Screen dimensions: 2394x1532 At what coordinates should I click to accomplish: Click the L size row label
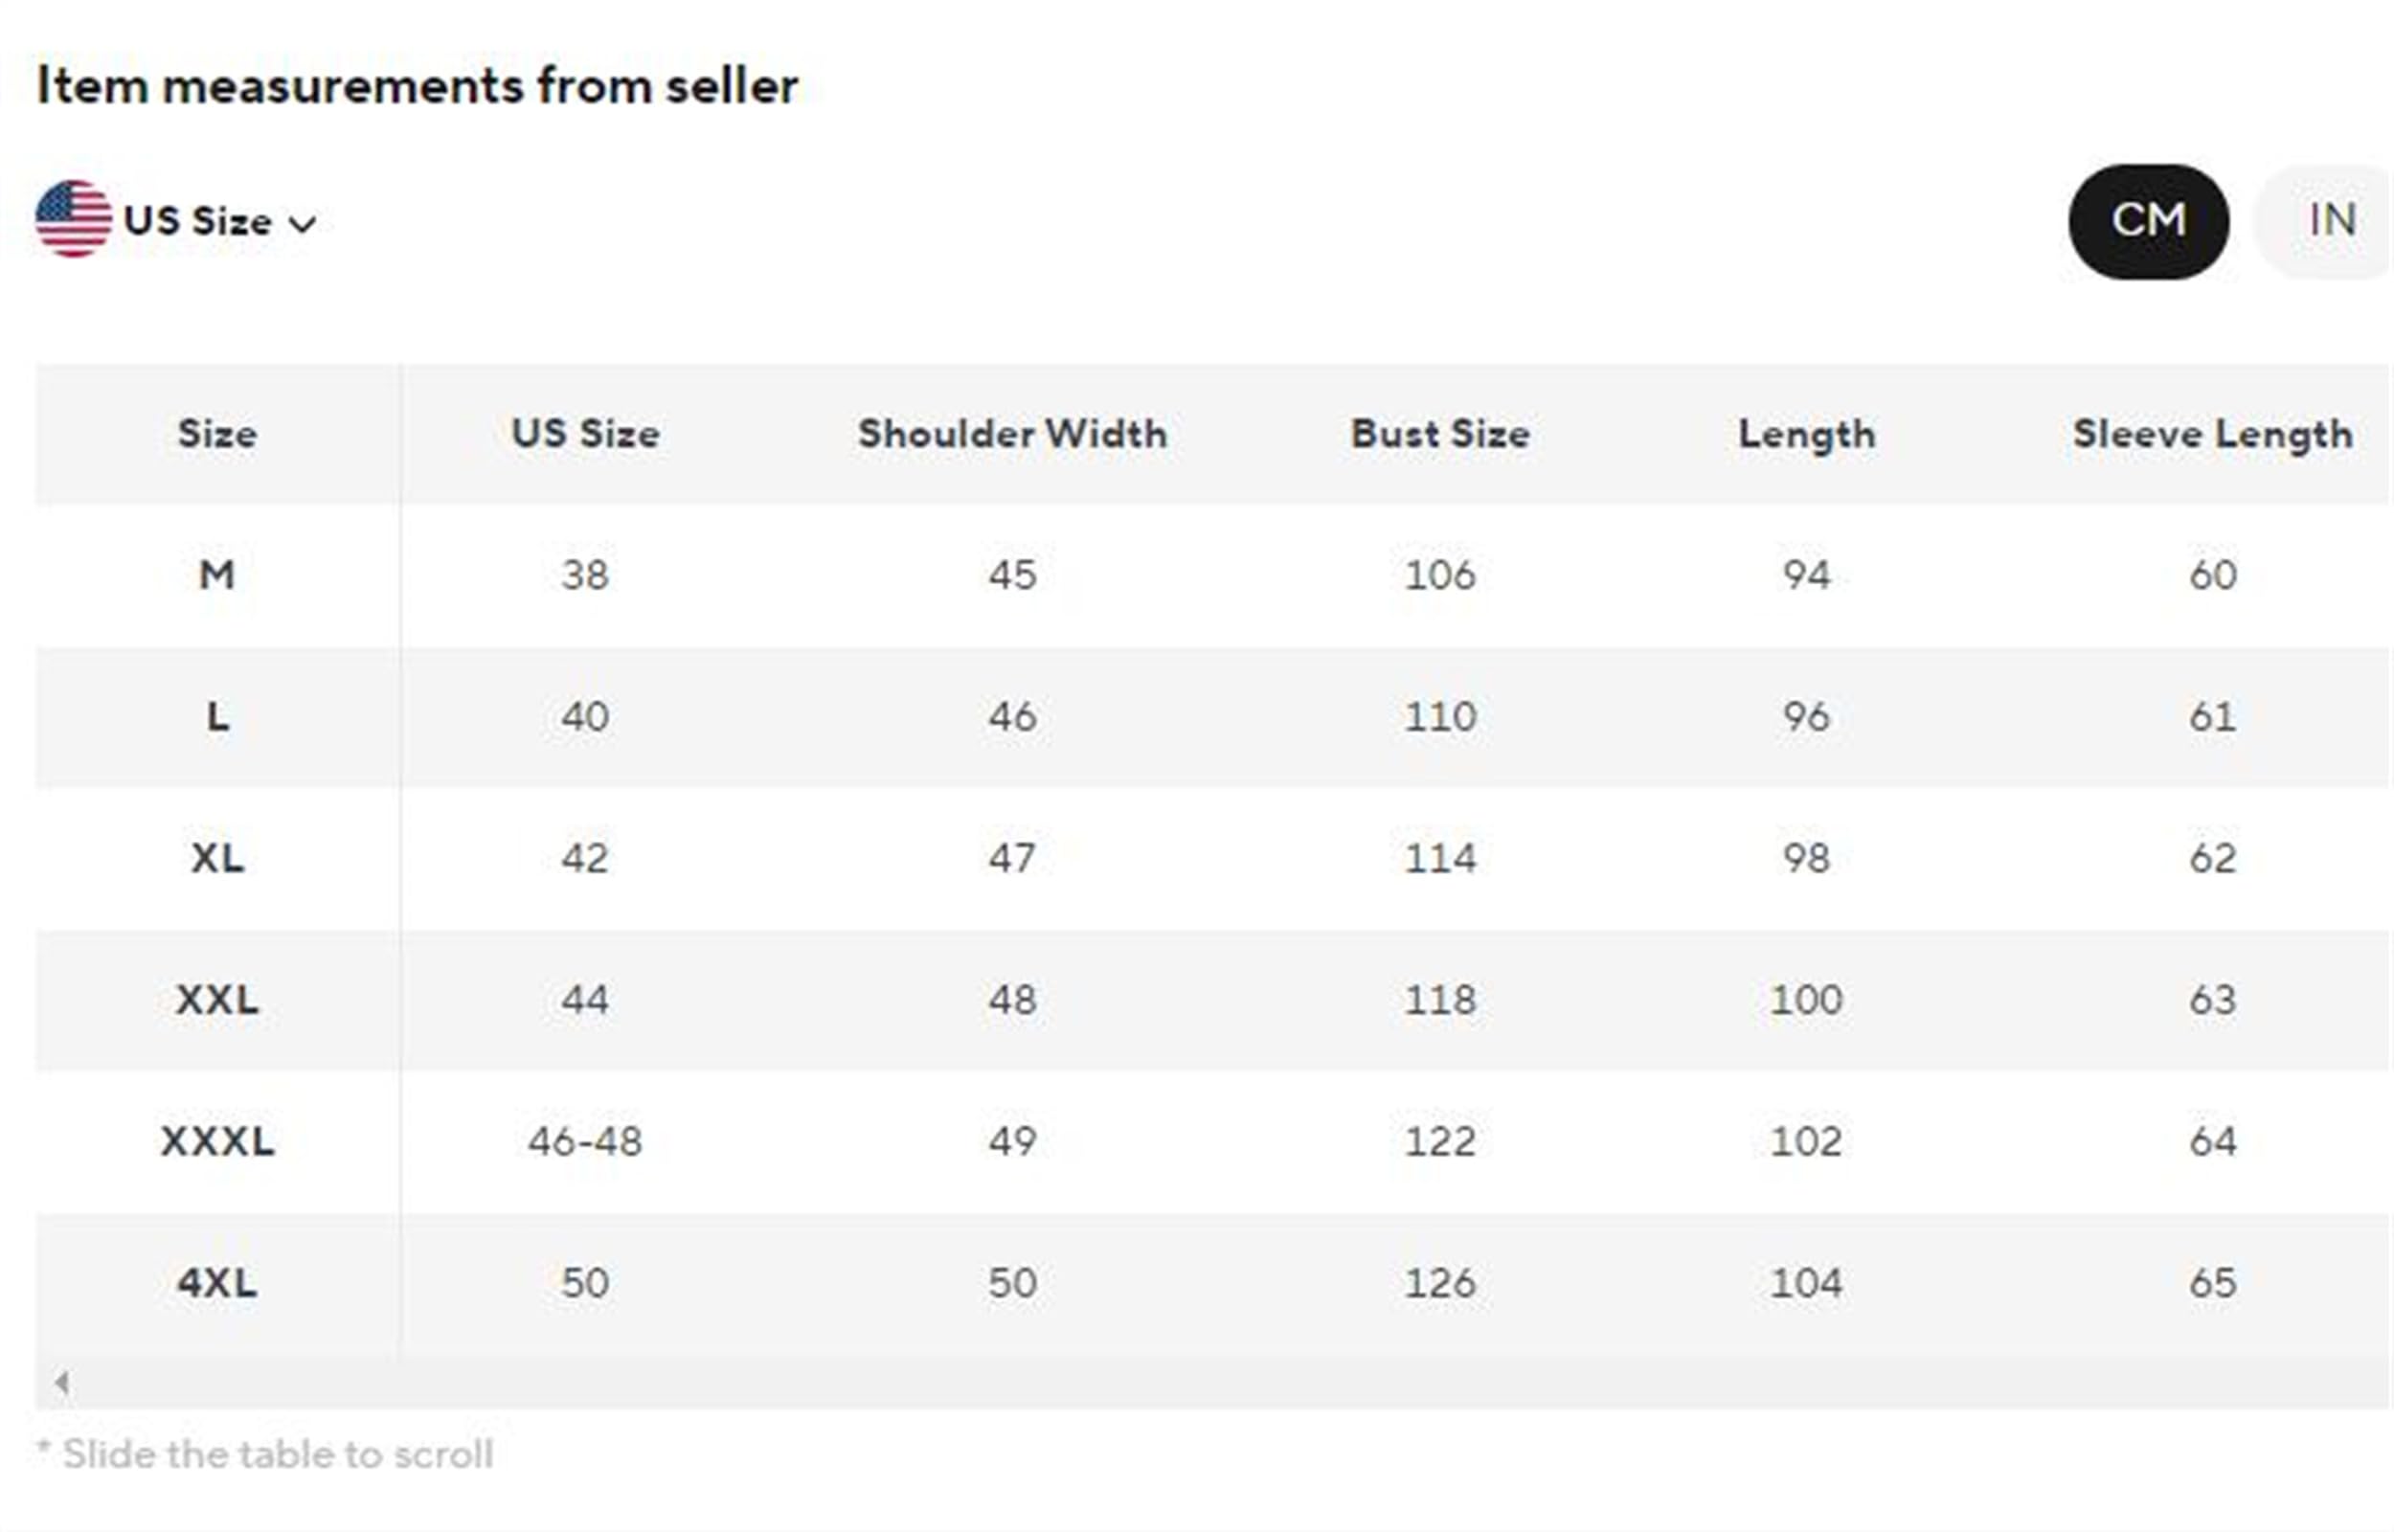tap(217, 716)
